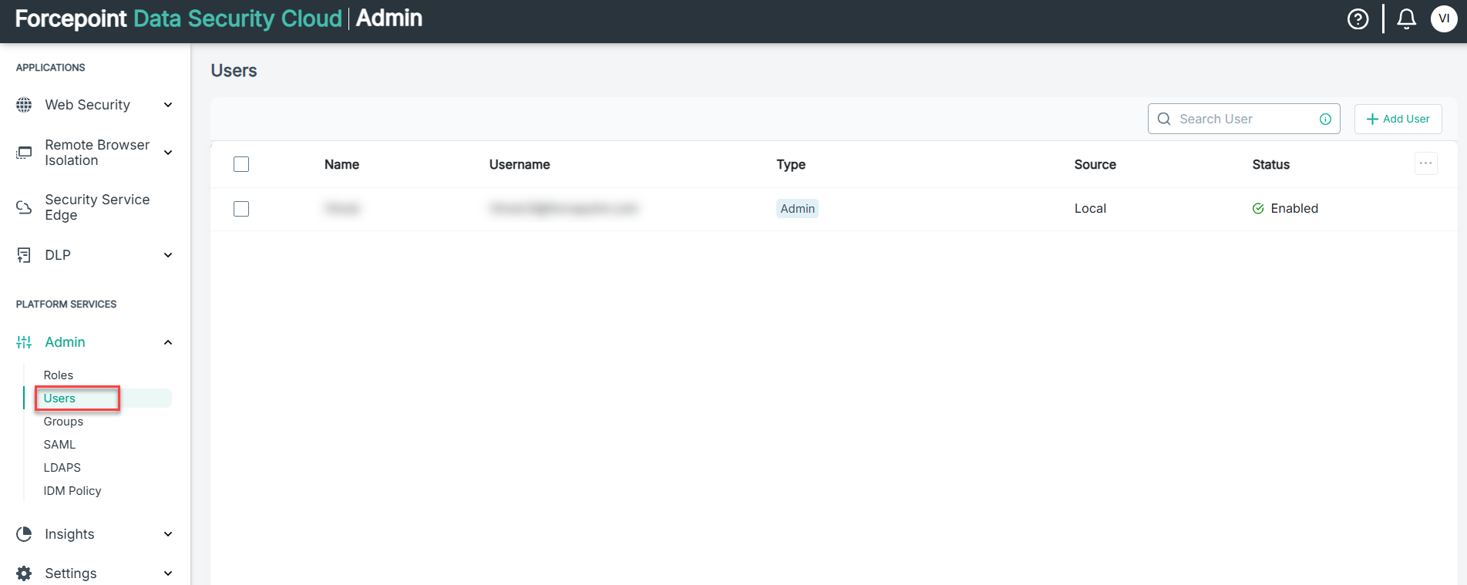This screenshot has height=585, width=1467.
Task: Click the Forcepoint Data Security Cloud logo
Action: (x=178, y=18)
